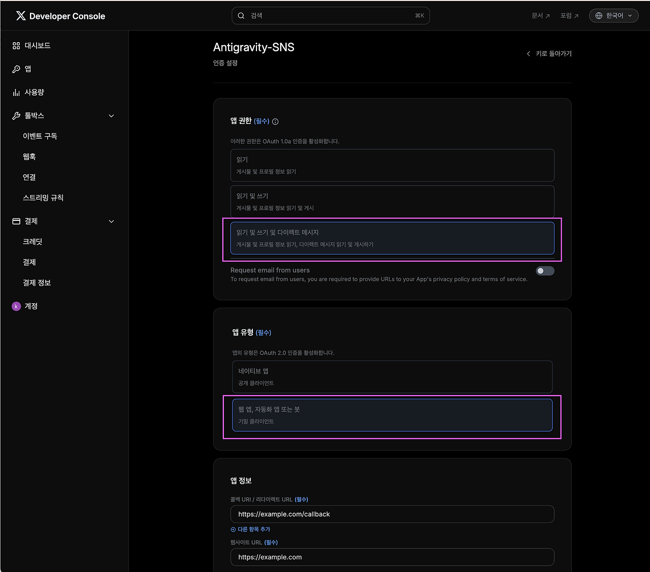
Task: Collapse the 툴박스 sidebar section
Action: (x=111, y=116)
